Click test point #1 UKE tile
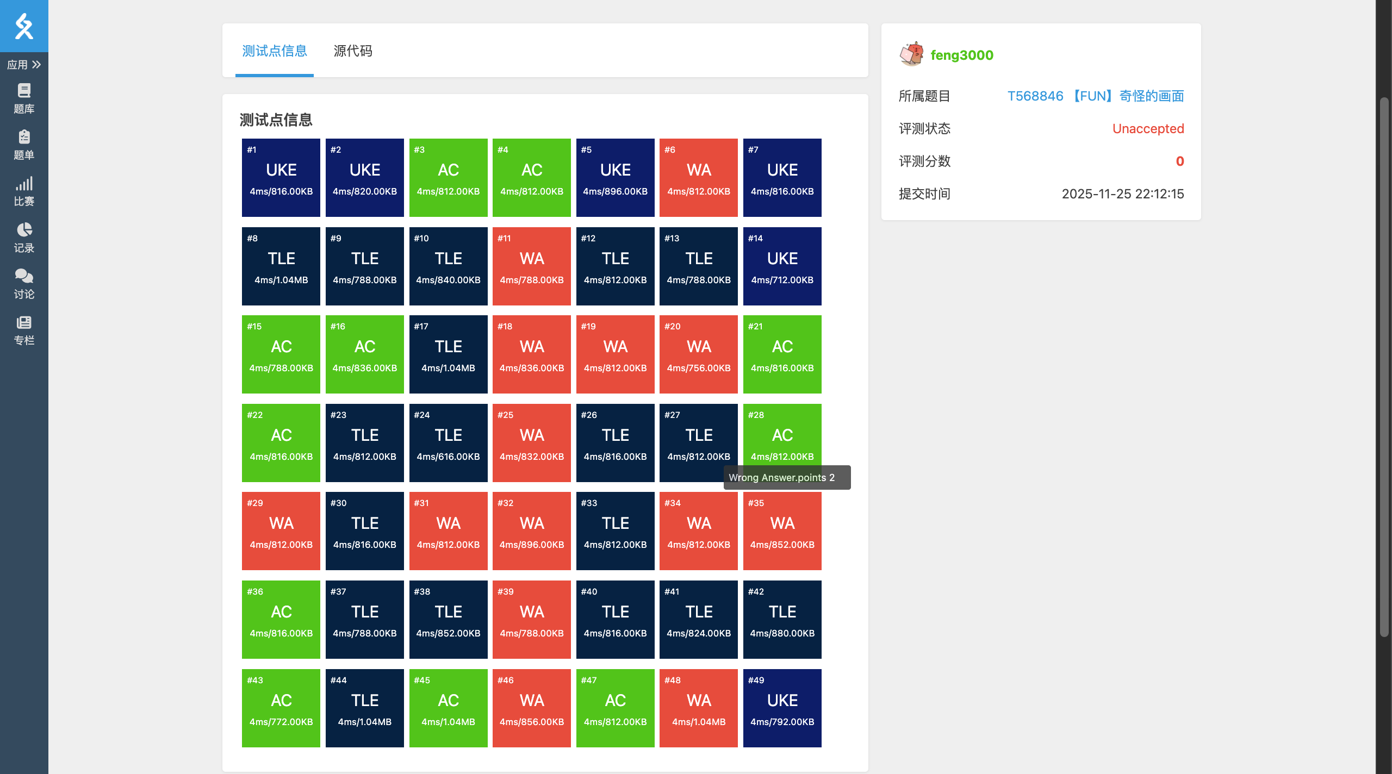Screen dimensions: 1392x774 pyautogui.click(x=281, y=178)
